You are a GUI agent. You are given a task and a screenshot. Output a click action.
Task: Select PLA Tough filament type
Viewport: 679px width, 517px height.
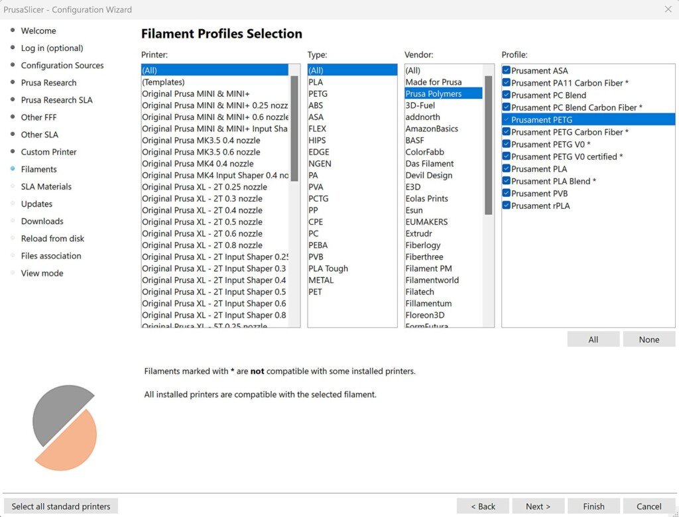pos(353,268)
